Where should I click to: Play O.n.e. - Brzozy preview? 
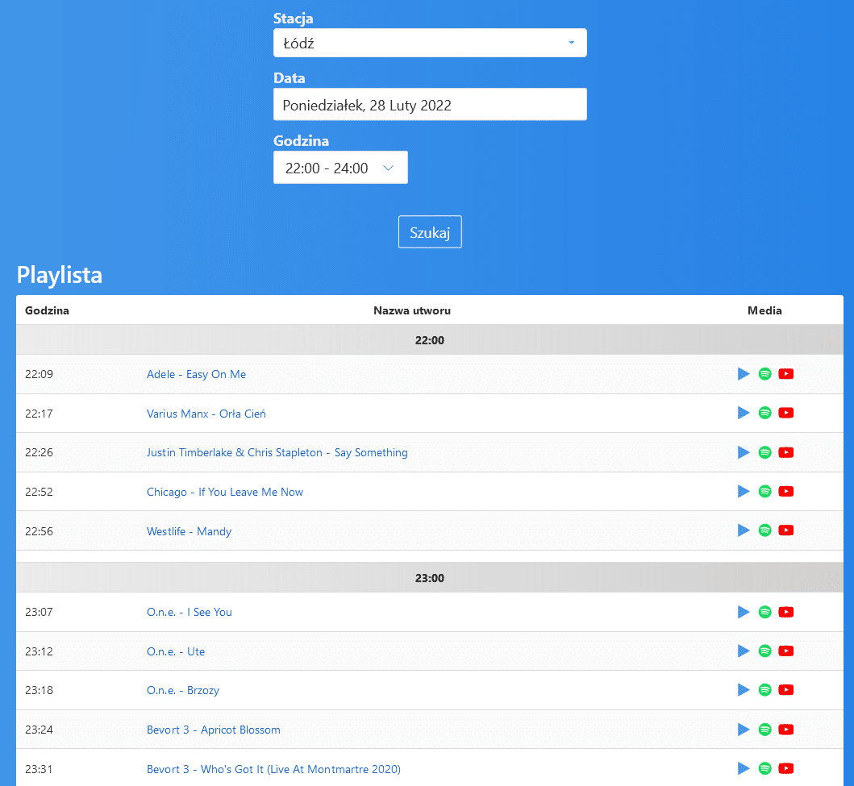(x=744, y=689)
